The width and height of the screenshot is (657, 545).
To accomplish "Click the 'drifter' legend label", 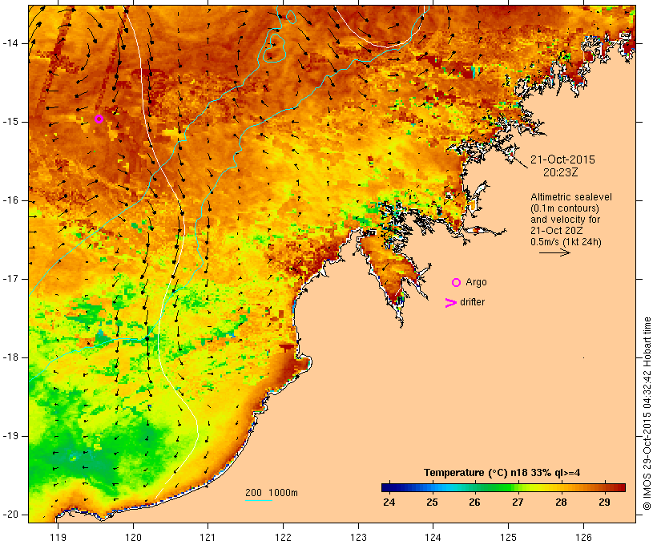I will (472, 302).
